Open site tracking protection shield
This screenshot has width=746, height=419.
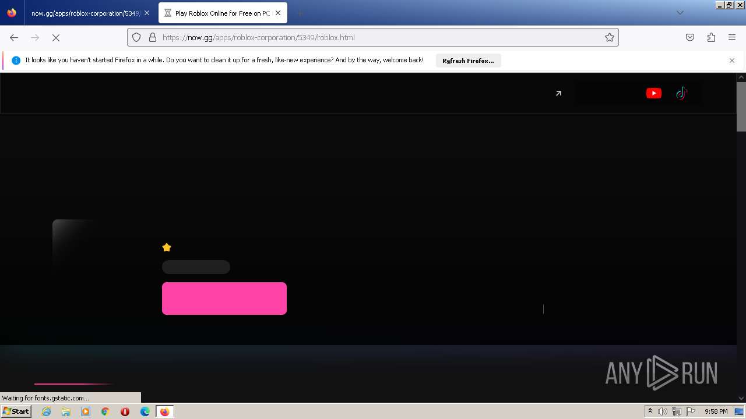[x=136, y=37]
